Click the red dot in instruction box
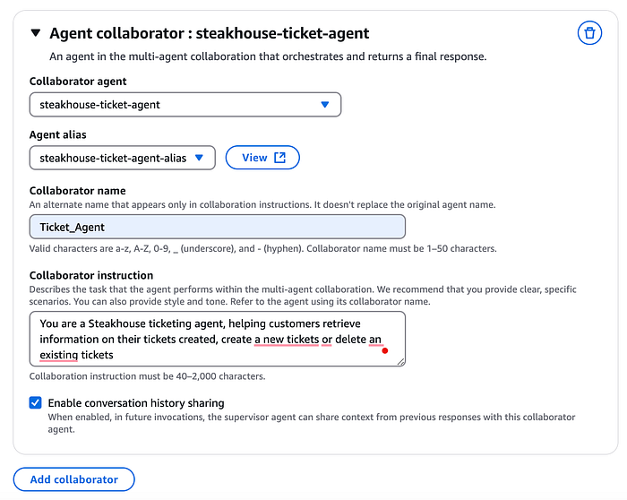The image size is (627, 500). point(384,350)
